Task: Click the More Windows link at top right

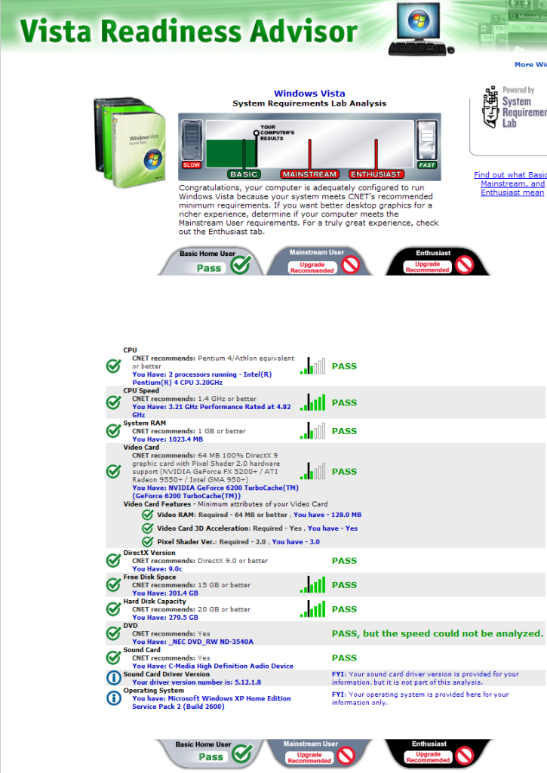Action: point(530,65)
